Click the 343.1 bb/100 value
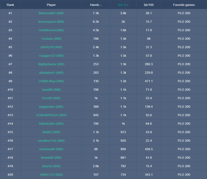207x179 pixels. 149,175
